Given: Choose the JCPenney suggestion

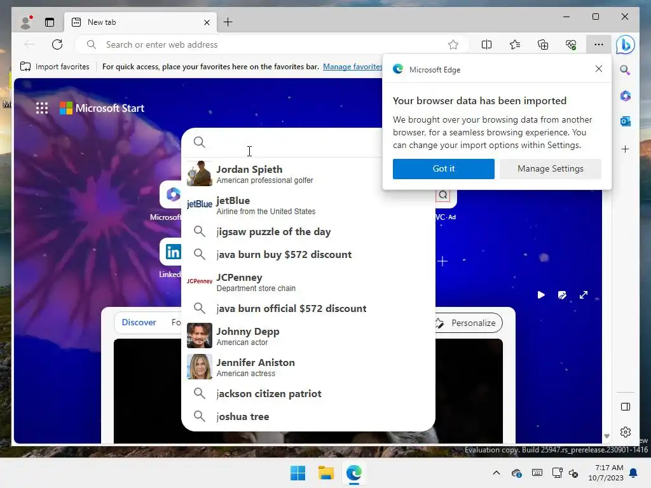Looking at the screenshot, I should (308, 281).
